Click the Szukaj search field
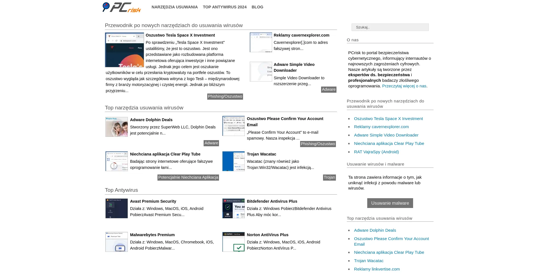Screen dimensions: 537x280 click(x=390, y=27)
